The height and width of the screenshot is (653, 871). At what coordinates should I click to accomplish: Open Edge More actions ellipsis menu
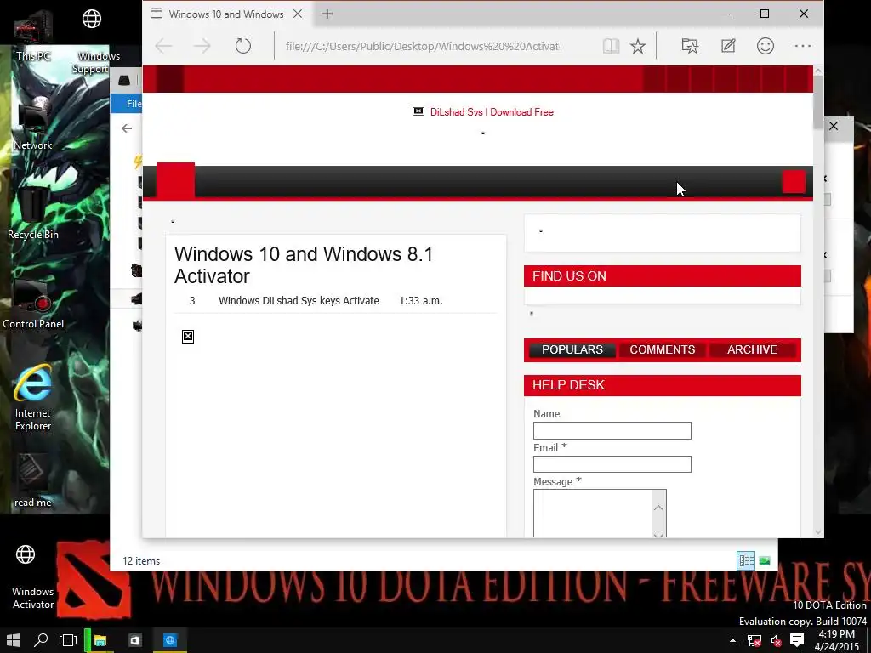[803, 46]
